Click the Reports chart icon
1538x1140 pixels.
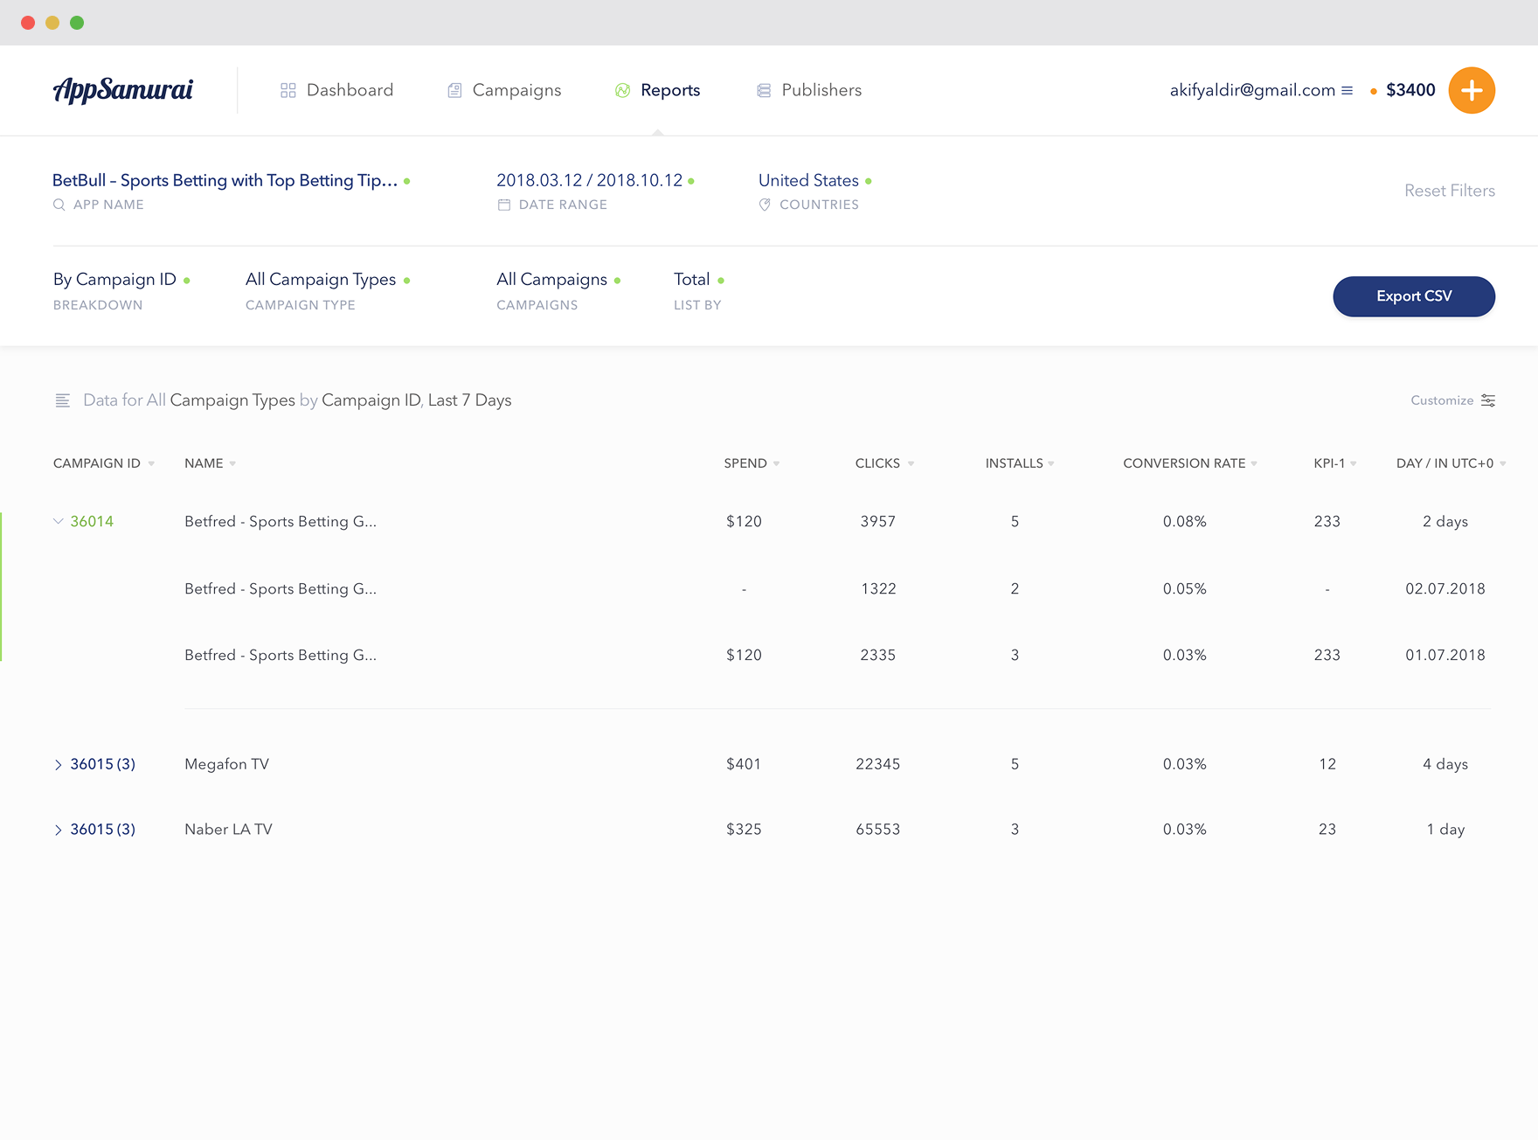click(x=622, y=90)
